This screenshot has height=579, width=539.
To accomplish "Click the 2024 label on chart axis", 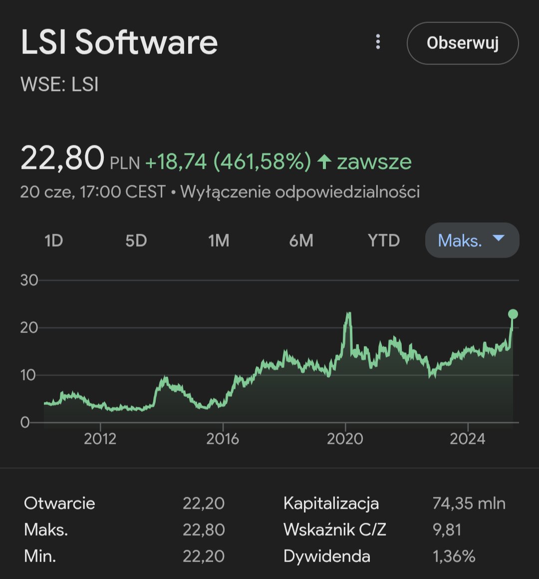I will click(467, 439).
